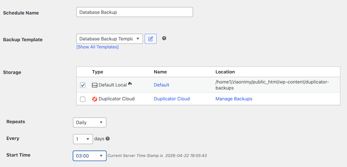This screenshot has width=347, height=167.
Task: Open the Backup Template dropdown
Action: click(110, 39)
